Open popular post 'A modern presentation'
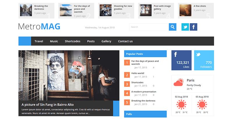This screenshot has height=119, width=233. pyautogui.click(x=144, y=92)
